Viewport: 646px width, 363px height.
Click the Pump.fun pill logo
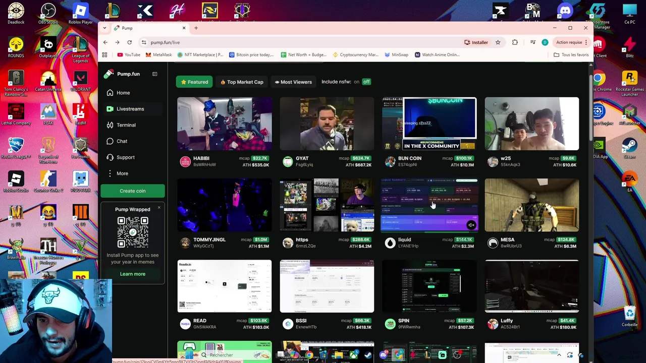(109, 74)
